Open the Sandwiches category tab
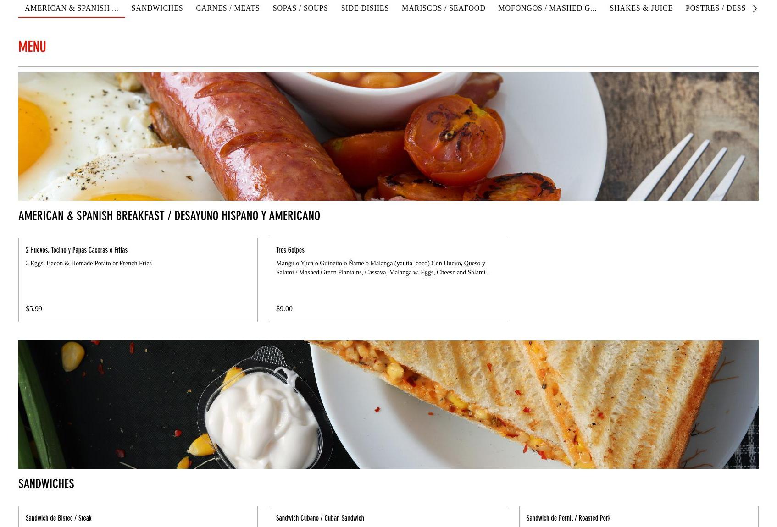The height and width of the screenshot is (527, 777). 157,8
